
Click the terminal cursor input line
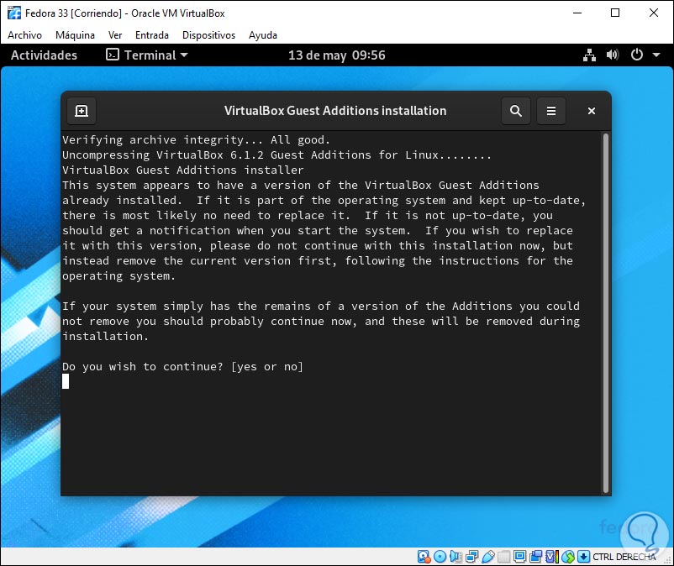coord(66,381)
